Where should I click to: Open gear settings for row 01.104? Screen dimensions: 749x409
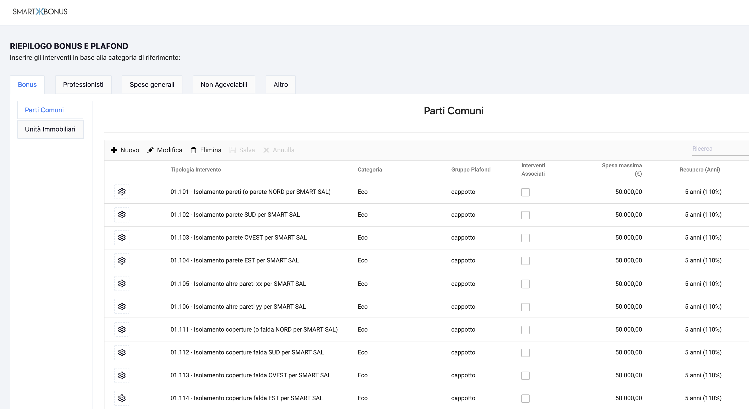[x=122, y=261]
